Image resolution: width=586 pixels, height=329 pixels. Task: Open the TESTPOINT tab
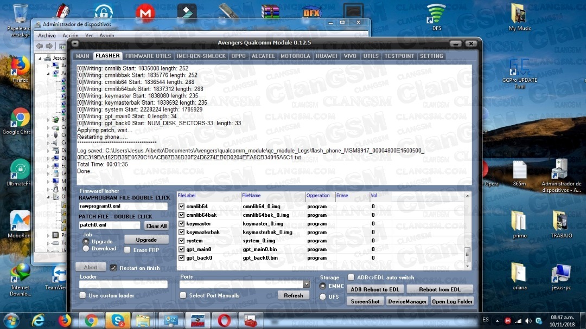pyautogui.click(x=399, y=56)
